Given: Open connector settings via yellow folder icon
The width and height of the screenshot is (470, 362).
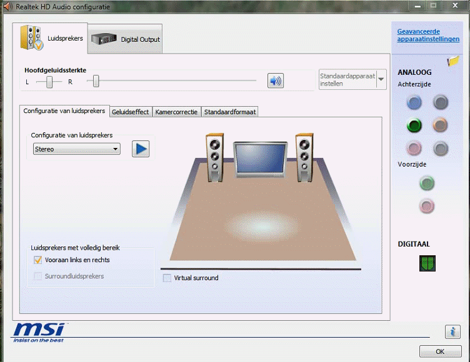Looking at the screenshot, I should tap(453, 61).
